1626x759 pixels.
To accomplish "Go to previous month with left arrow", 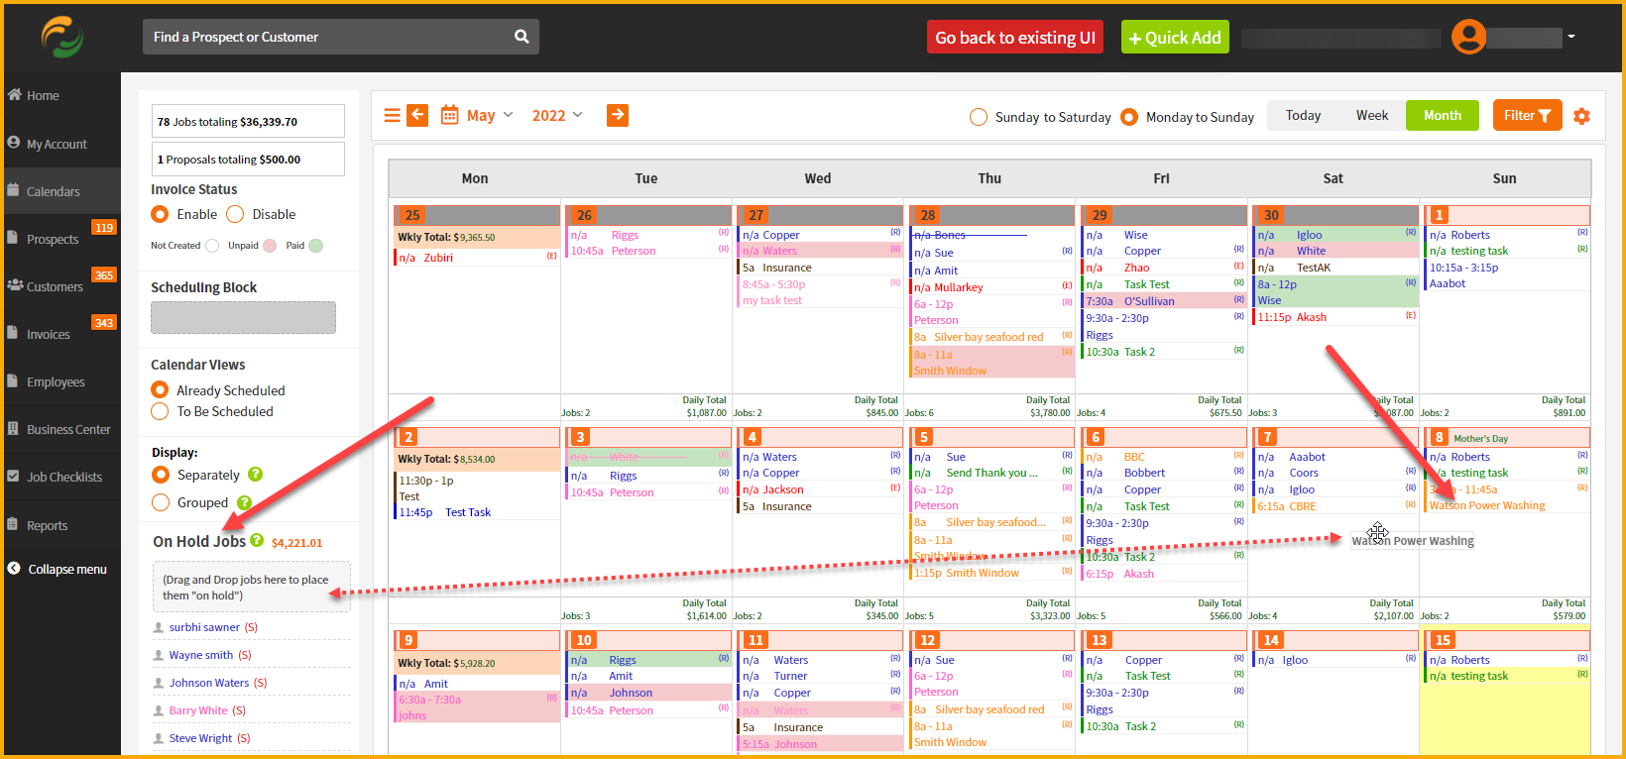I will point(418,115).
